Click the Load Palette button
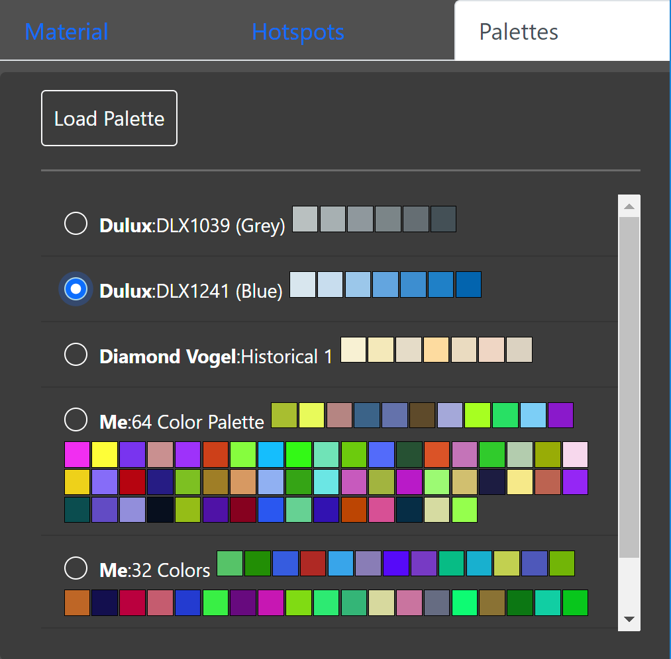Viewport: 671px width, 659px height. pyautogui.click(x=109, y=118)
